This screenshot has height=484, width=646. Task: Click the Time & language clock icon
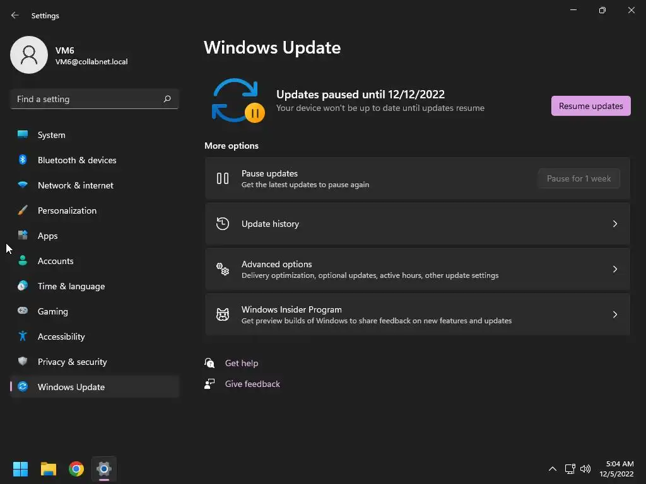(x=23, y=285)
